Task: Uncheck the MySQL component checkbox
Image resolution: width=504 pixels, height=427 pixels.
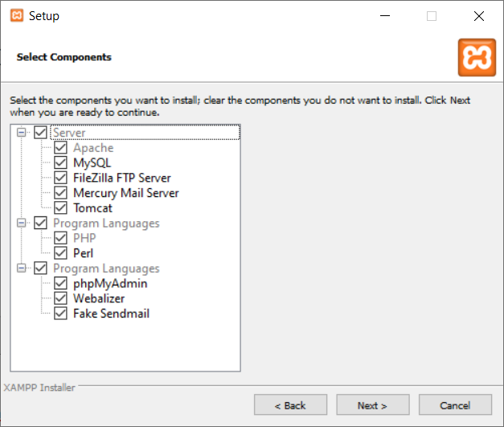Action: tap(60, 162)
